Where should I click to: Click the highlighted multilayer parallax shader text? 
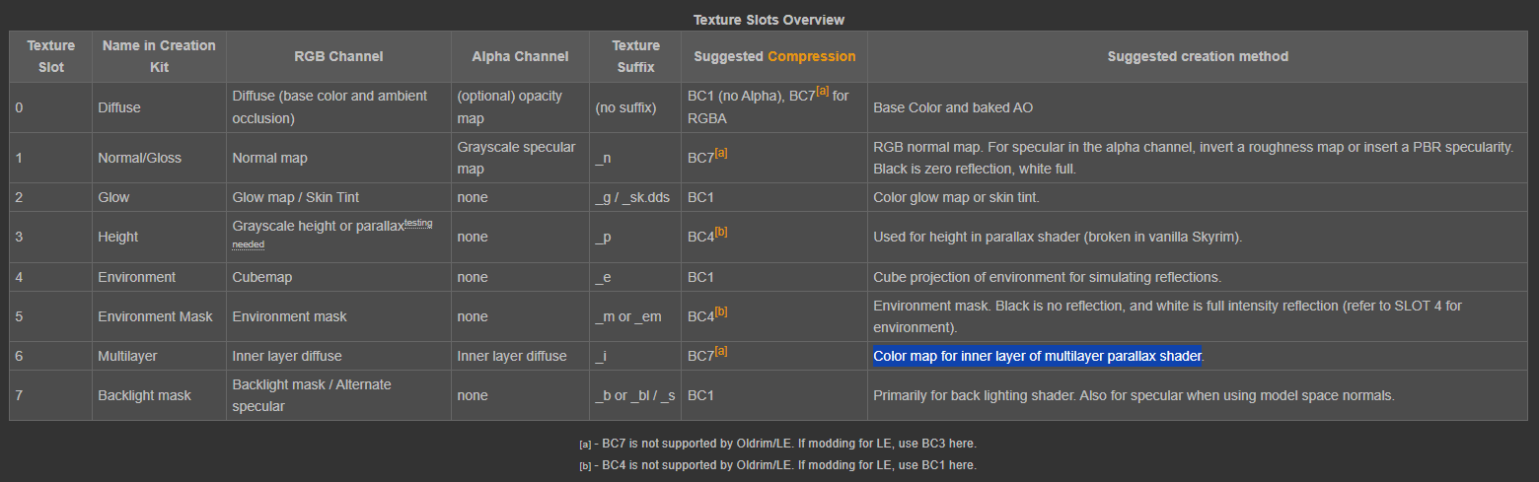pyautogui.click(x=1037, y=356)
